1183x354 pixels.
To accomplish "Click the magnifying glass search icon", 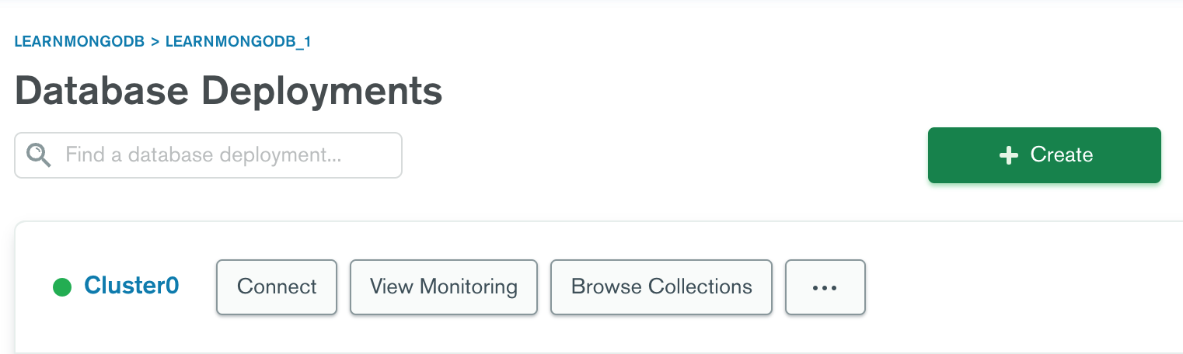I will point(39,154).
